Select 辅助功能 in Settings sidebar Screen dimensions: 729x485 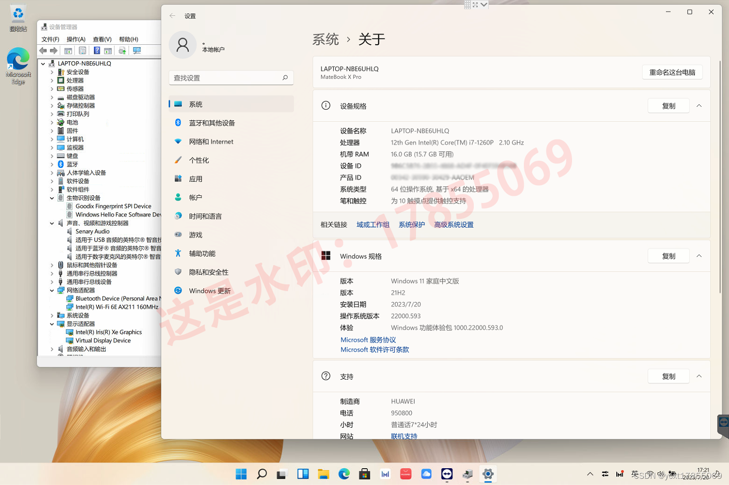click(231, 253)
